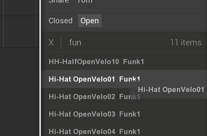The width and height of the screenshot is (207, 136).
Task: Click the "11 items" result count
Action: tap(186, 42)
